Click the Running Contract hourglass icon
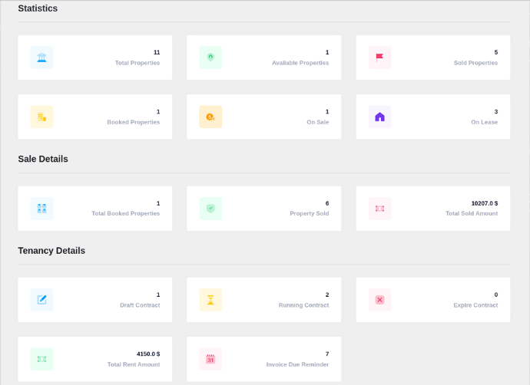The image size is (530, 385). (x=210, y=300)
